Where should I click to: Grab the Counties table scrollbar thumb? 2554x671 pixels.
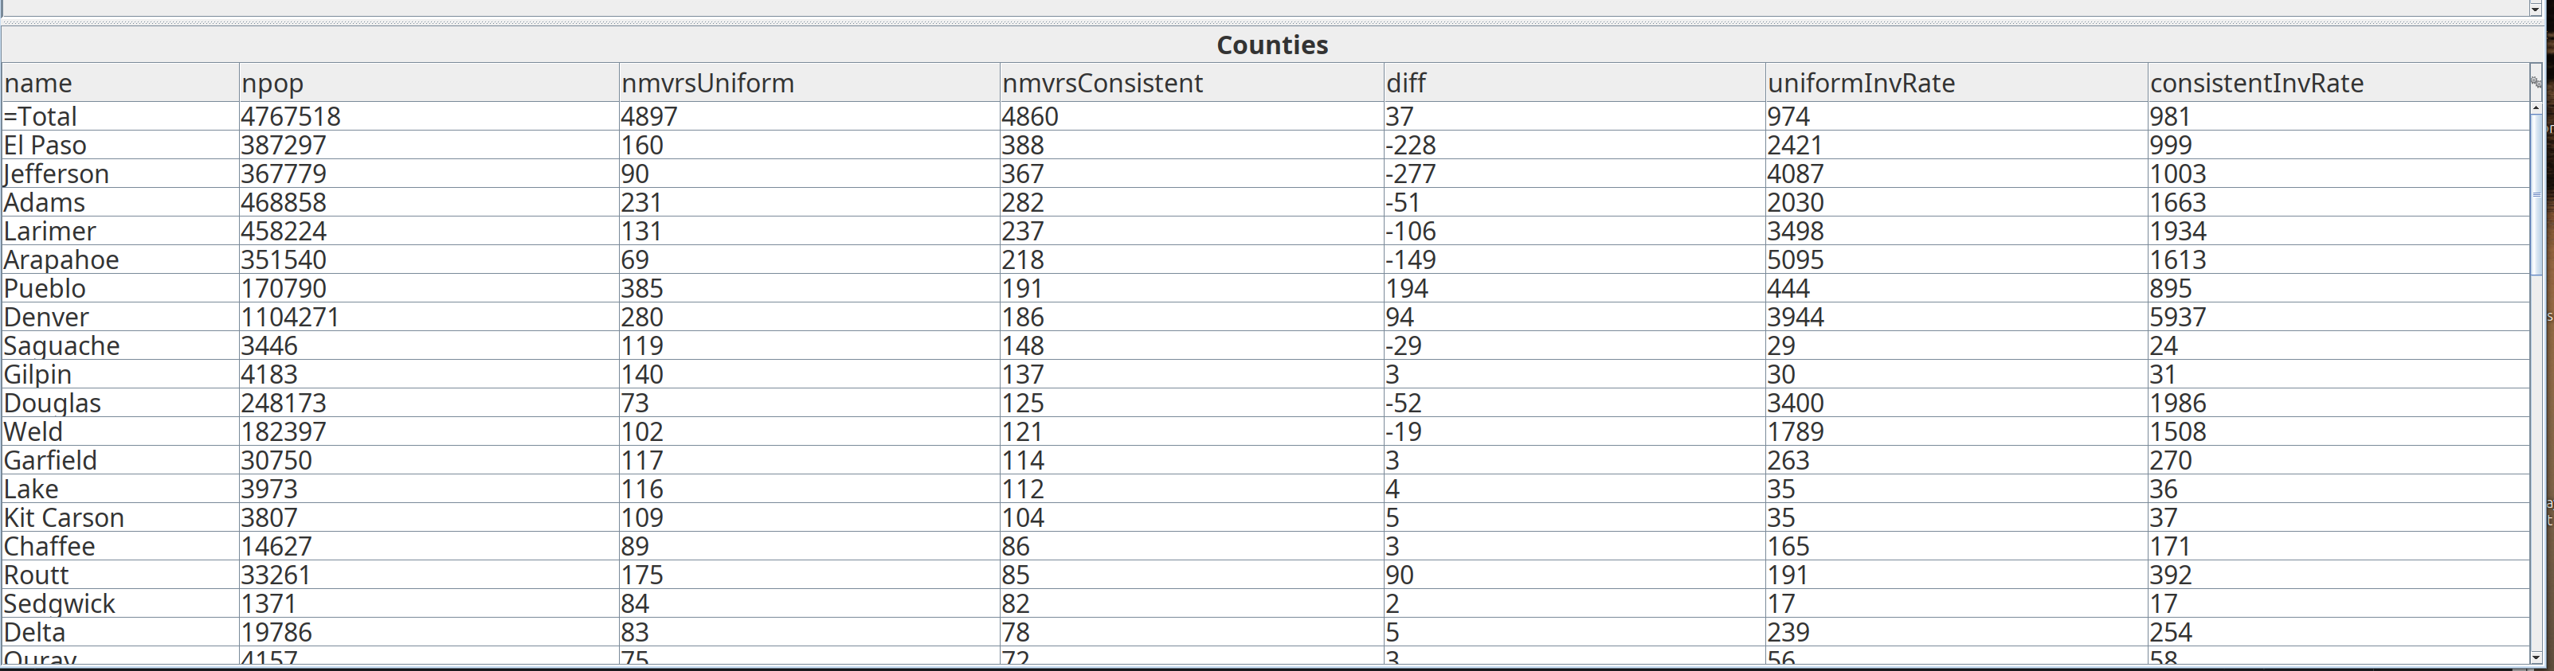(2535, 193)
